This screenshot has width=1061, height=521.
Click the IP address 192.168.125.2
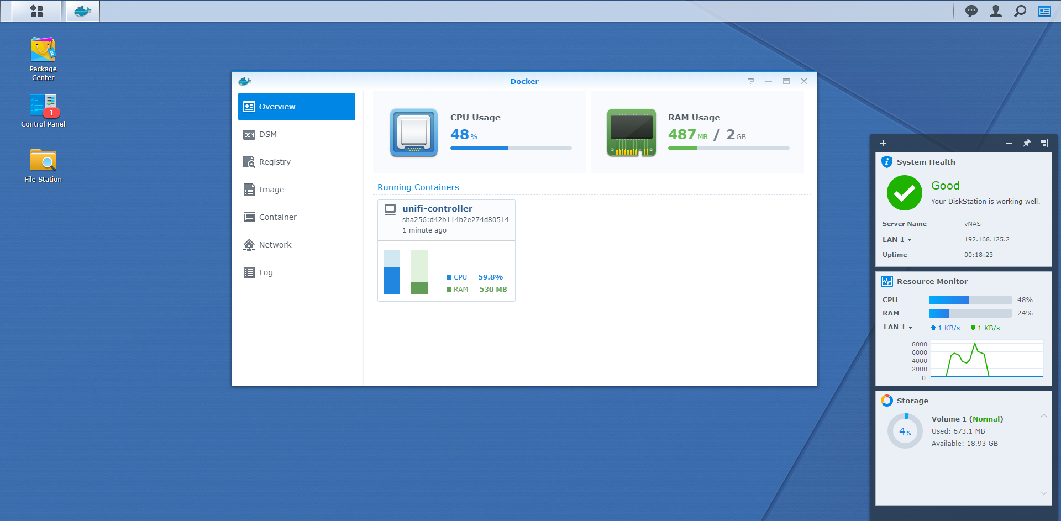tap(987, 239)
